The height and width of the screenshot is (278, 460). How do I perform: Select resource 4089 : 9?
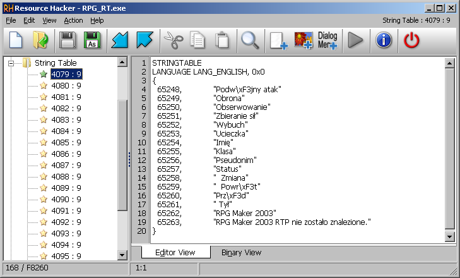[x=66, y=188]
